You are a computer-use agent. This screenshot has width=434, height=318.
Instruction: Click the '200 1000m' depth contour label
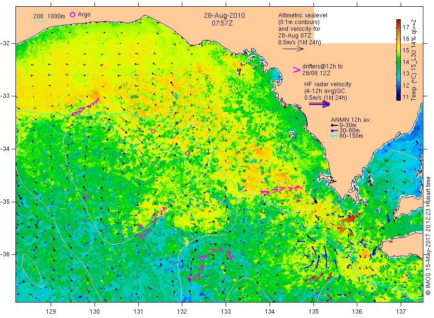click(x=49, y=16)
